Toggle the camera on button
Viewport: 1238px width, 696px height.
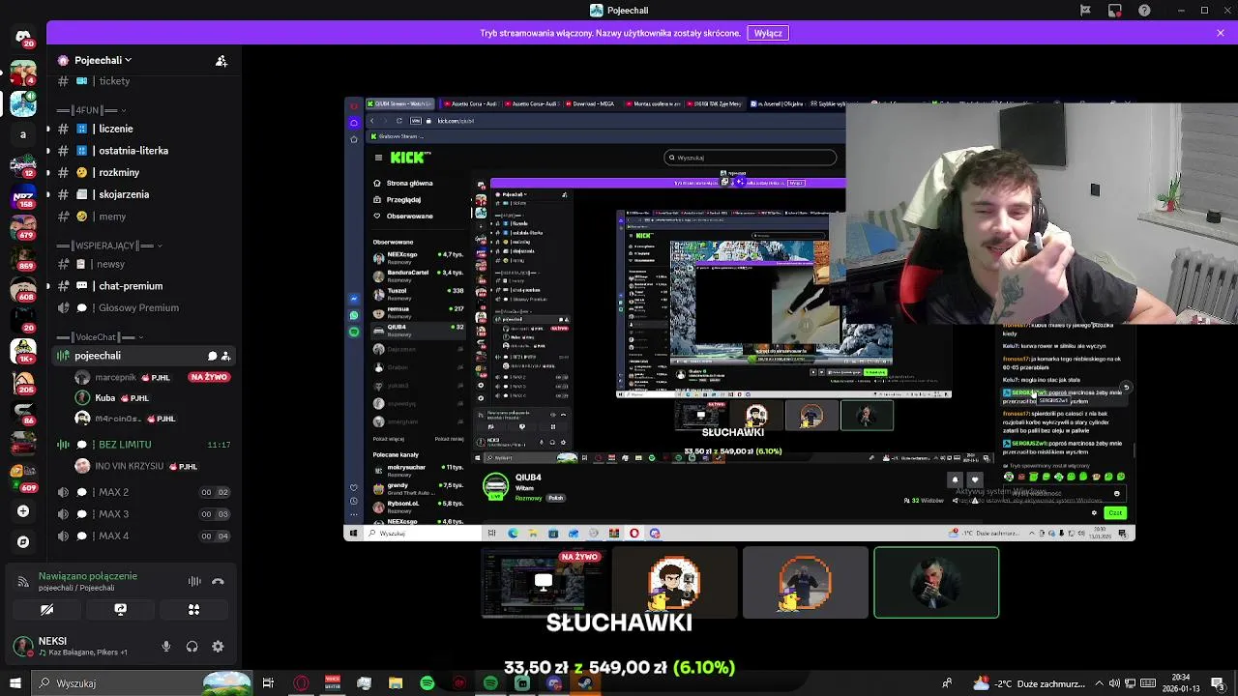tap(46, 610)
